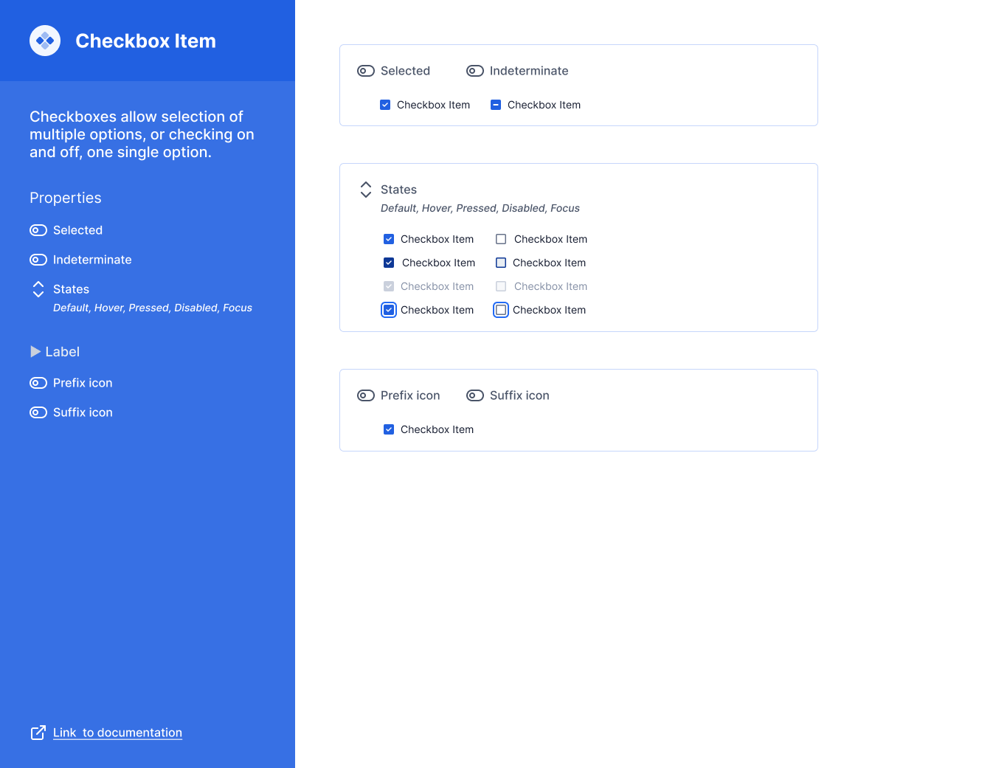Uncheck the selected Checkbox Item in the top card

coord(385,105)
